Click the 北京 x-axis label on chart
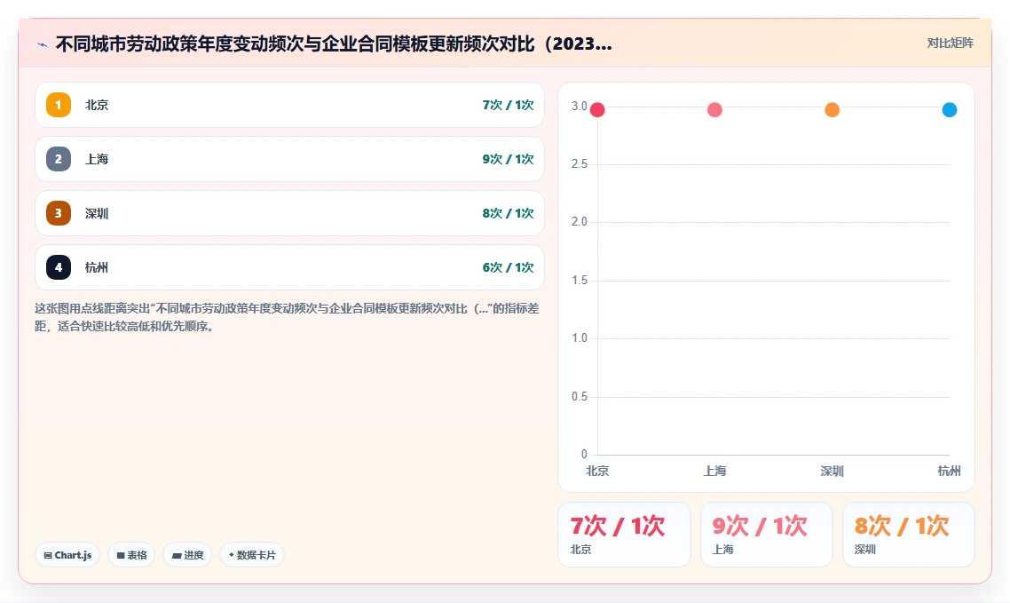 [x=597, y=471]
